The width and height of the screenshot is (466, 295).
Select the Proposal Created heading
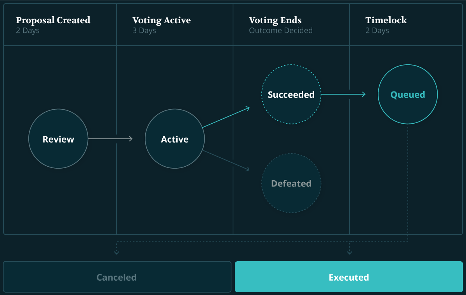click(x=53, y=20)
